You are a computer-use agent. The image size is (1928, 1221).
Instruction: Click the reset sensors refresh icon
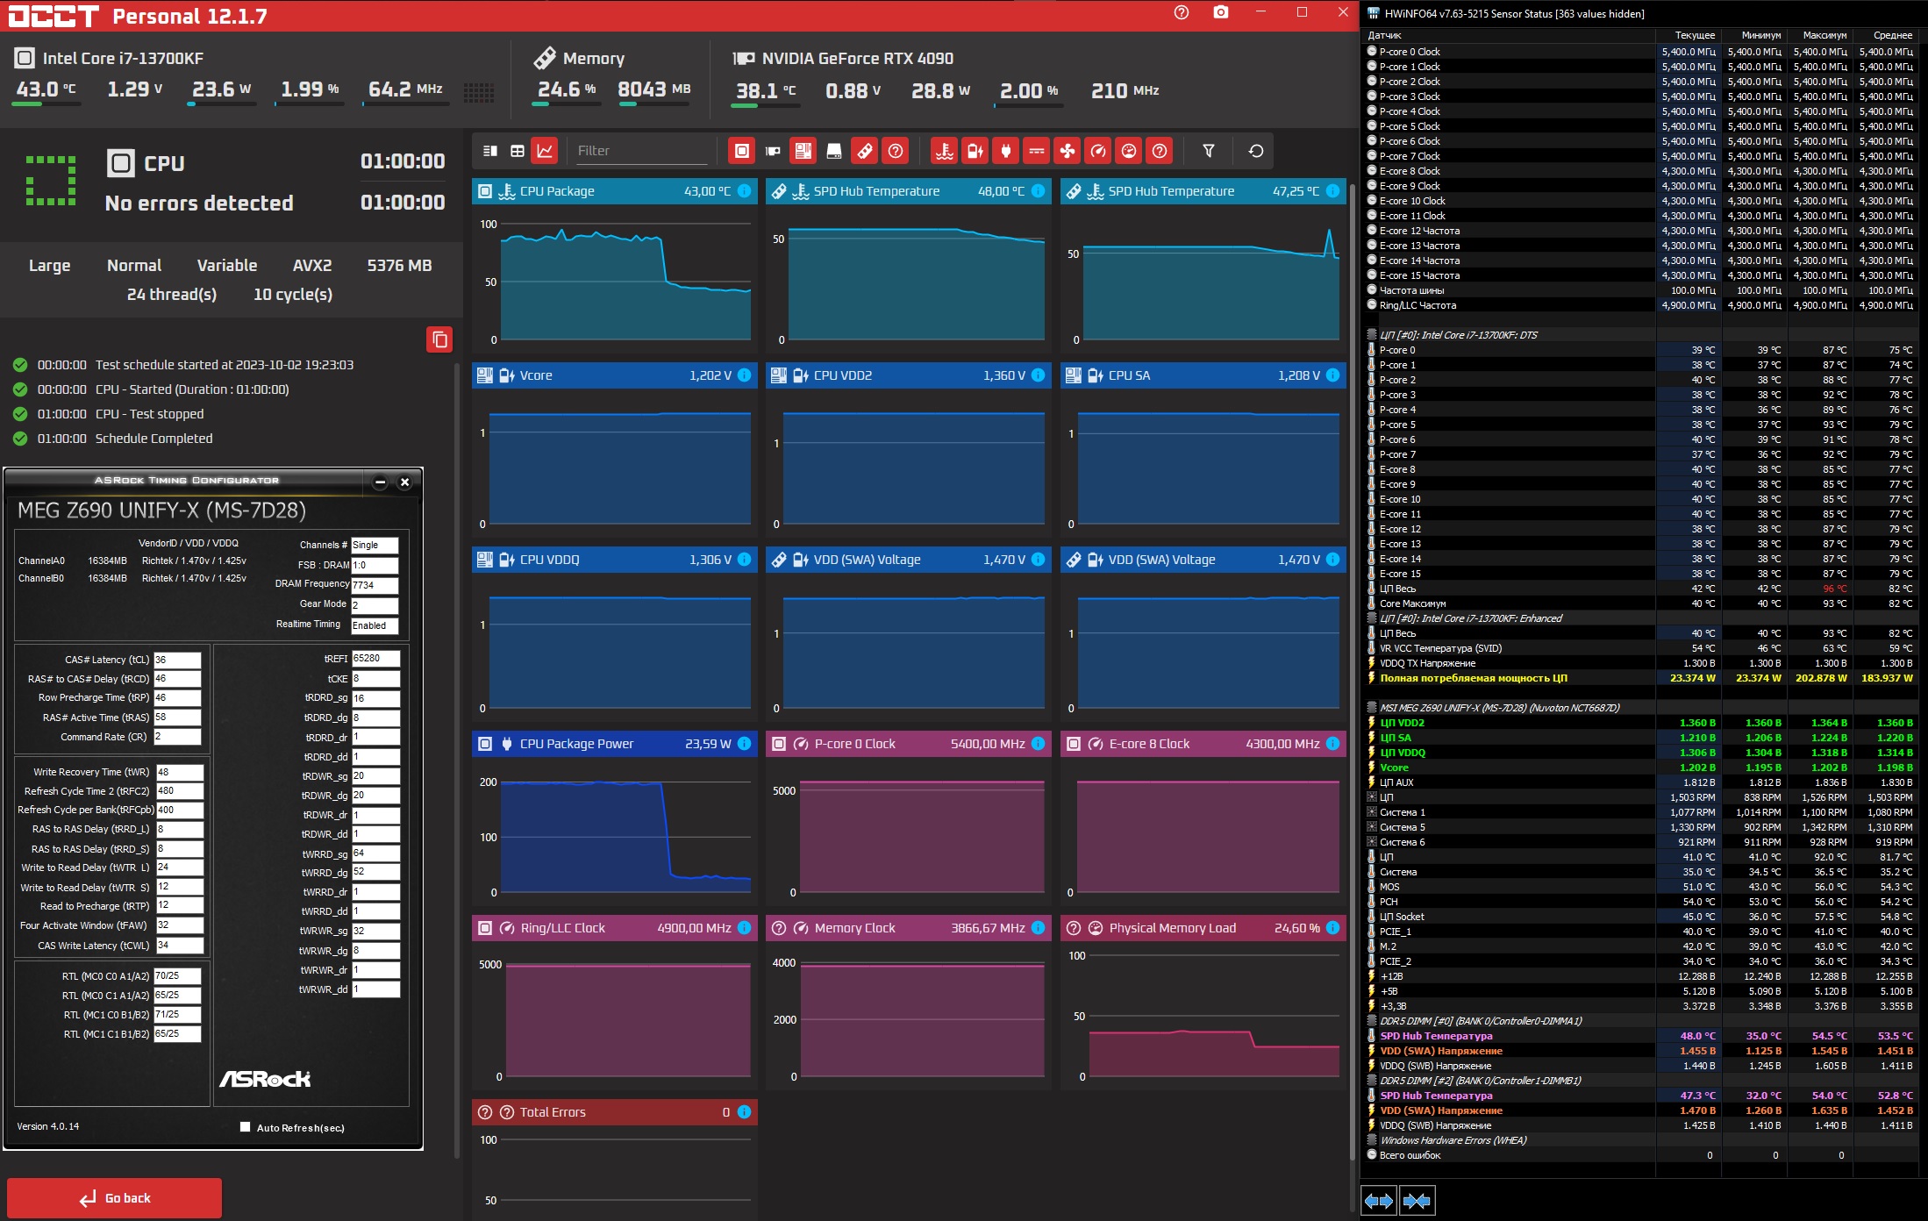[x=1255, y=151]
